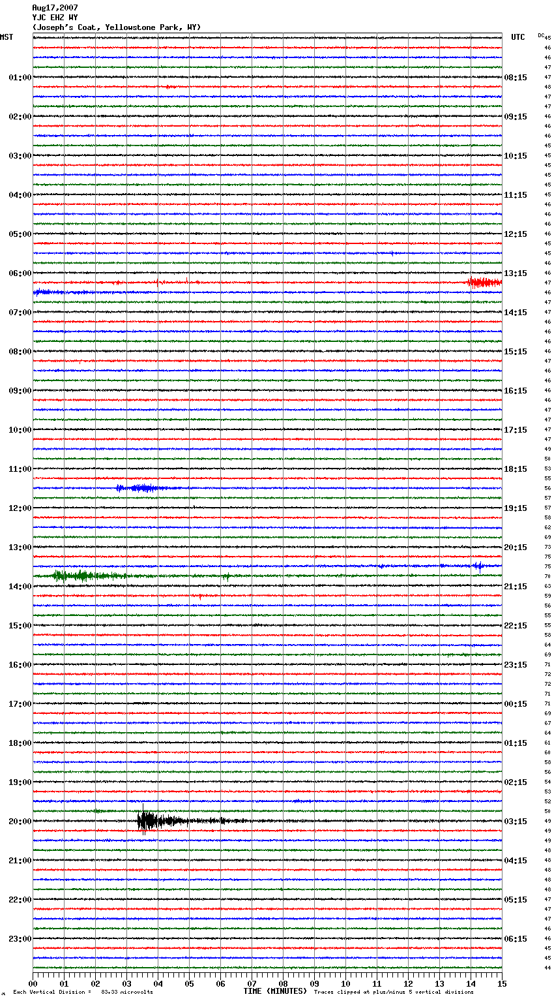Click the x-axis minute label 12
Image resolution: width=554 pixels, height=1001 pixels.
click(408, 983)
